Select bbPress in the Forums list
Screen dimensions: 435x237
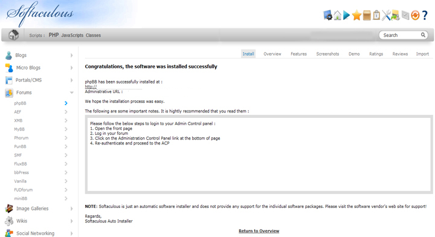[21, 173]
